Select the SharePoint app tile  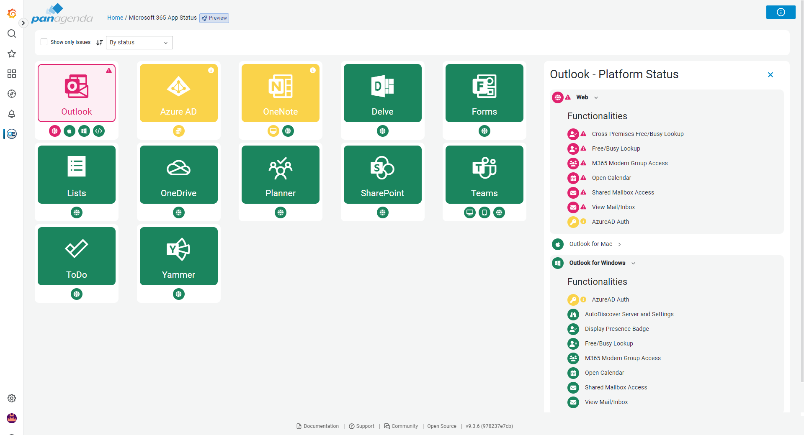point(382,175)
